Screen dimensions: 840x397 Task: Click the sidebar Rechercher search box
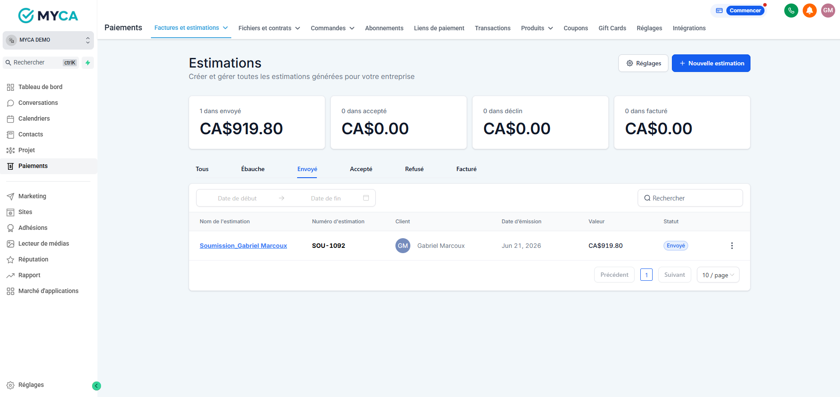pos(41,63)
